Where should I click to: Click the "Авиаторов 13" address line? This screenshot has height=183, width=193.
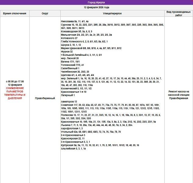click(69, 102)
